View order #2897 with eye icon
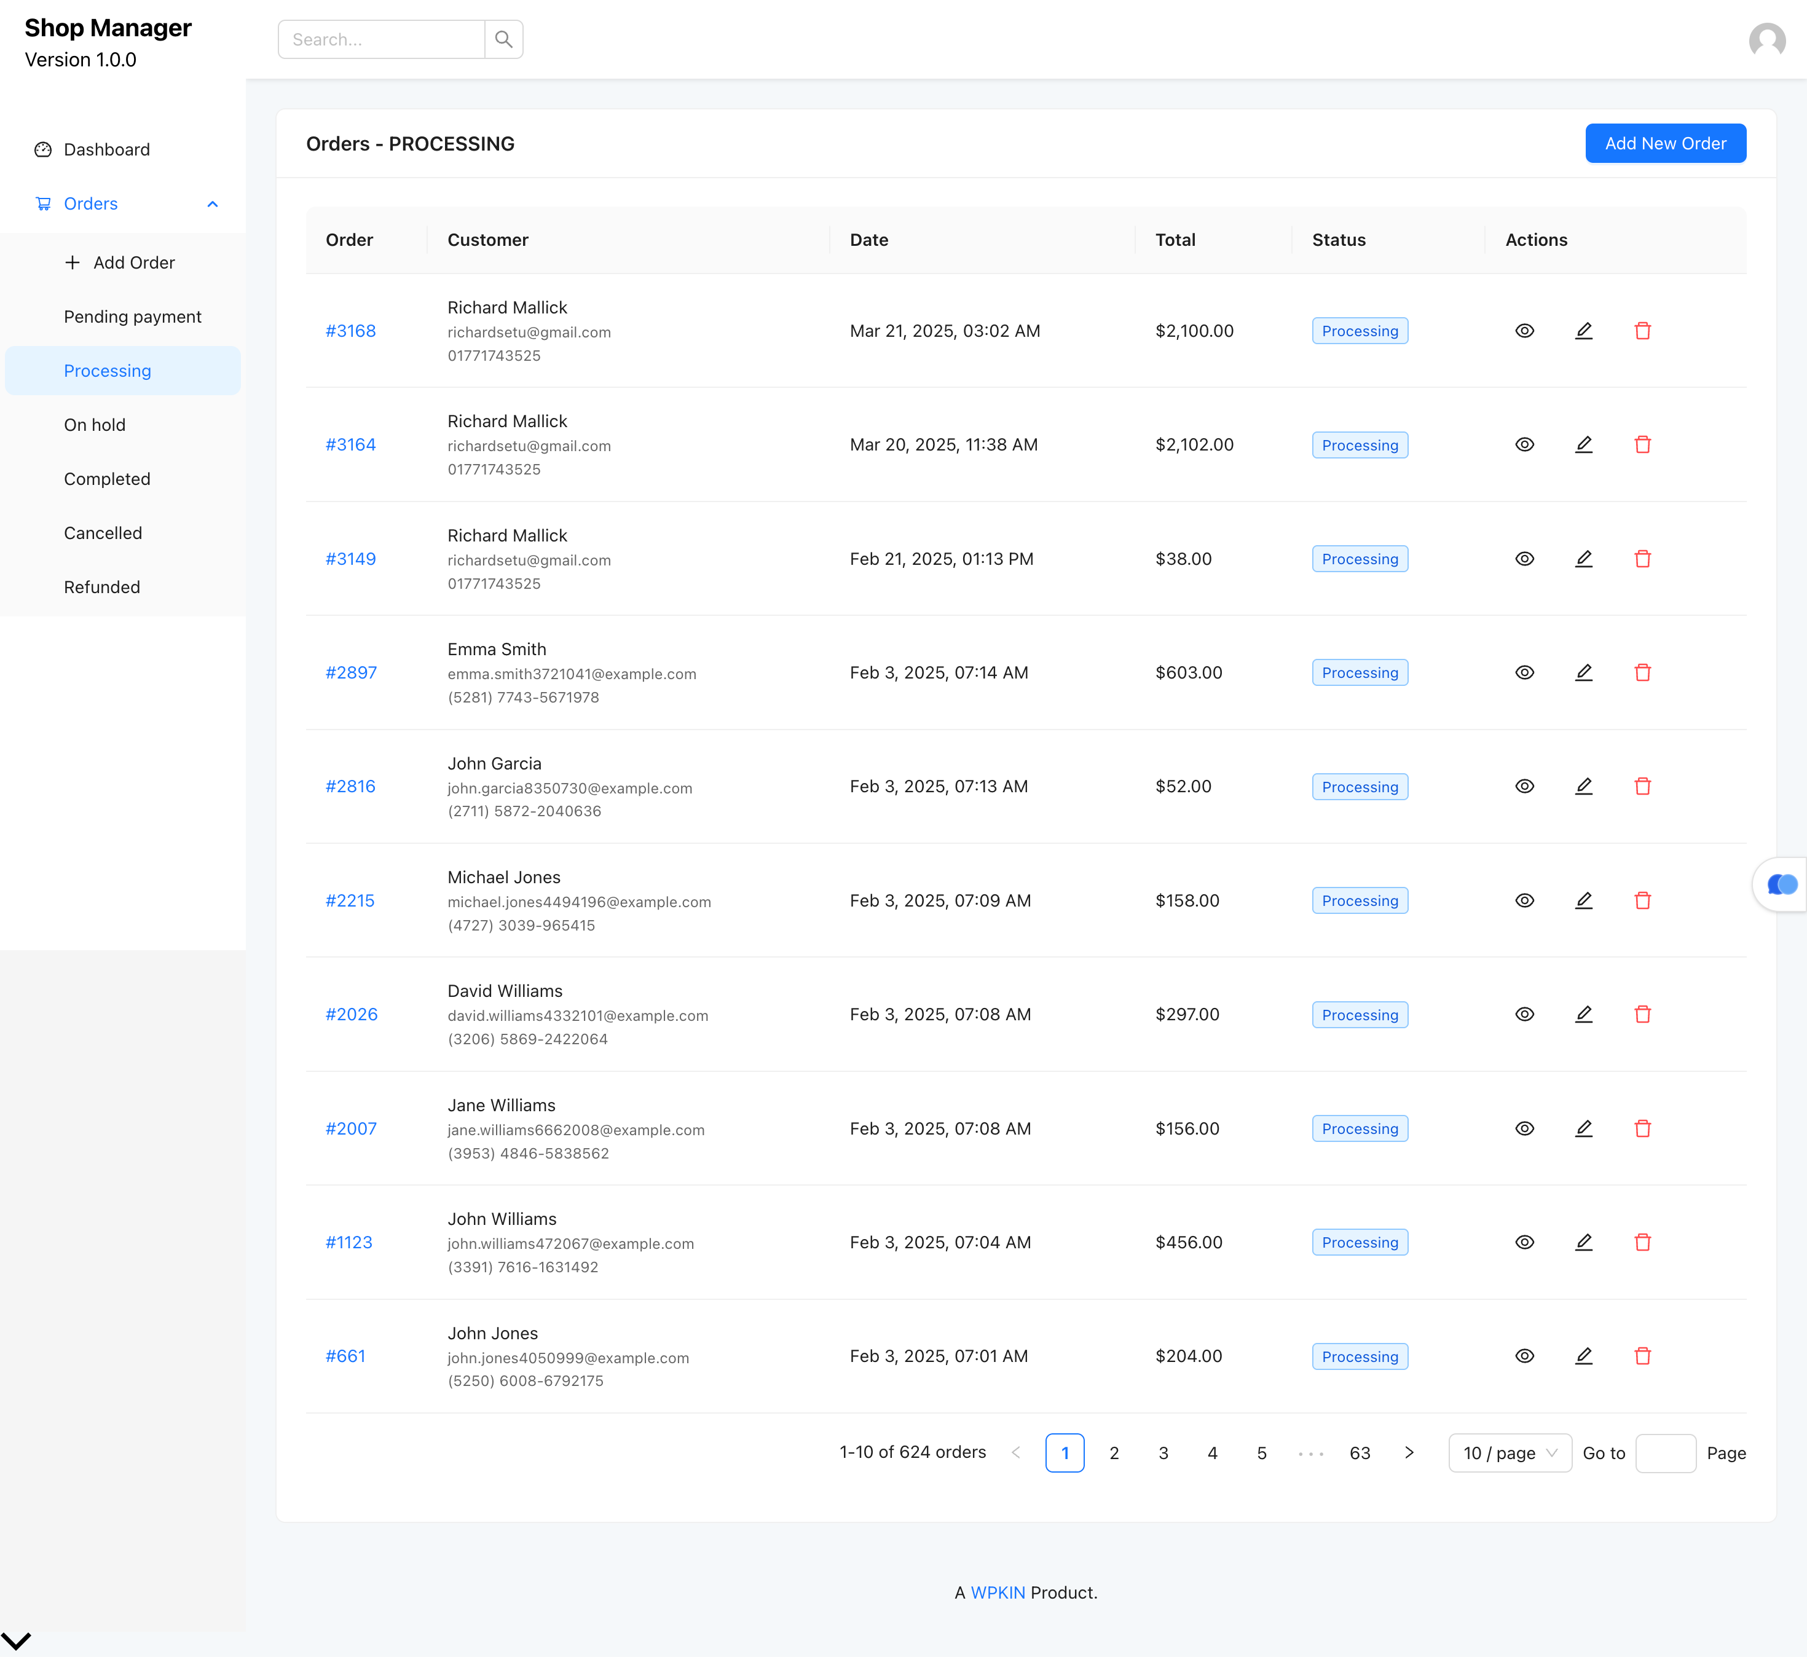This screenshot has width=1807, height=1657. coord(1524,672)
